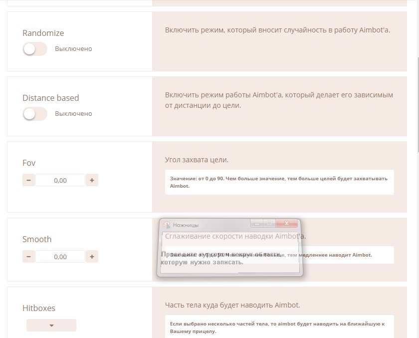Turn on the Distance based toggle
419x338 pixels.
(x=34, y=114)
